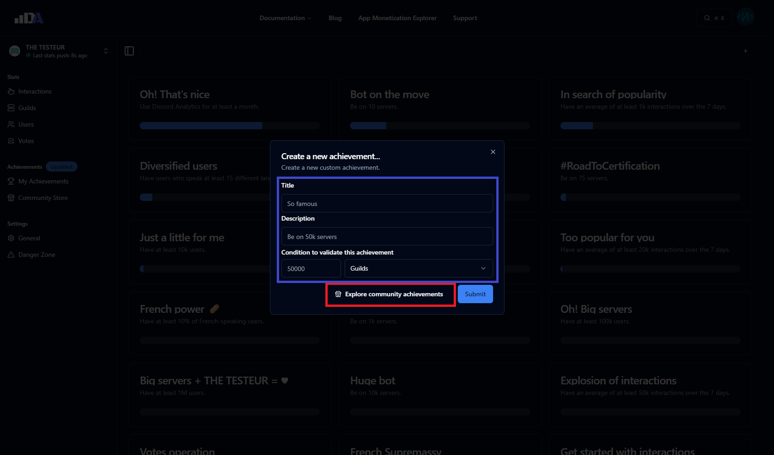Open Interactions stats in sidebar
Image resolution: width=774 pixels, height=455 pixels.
point(35,91)
